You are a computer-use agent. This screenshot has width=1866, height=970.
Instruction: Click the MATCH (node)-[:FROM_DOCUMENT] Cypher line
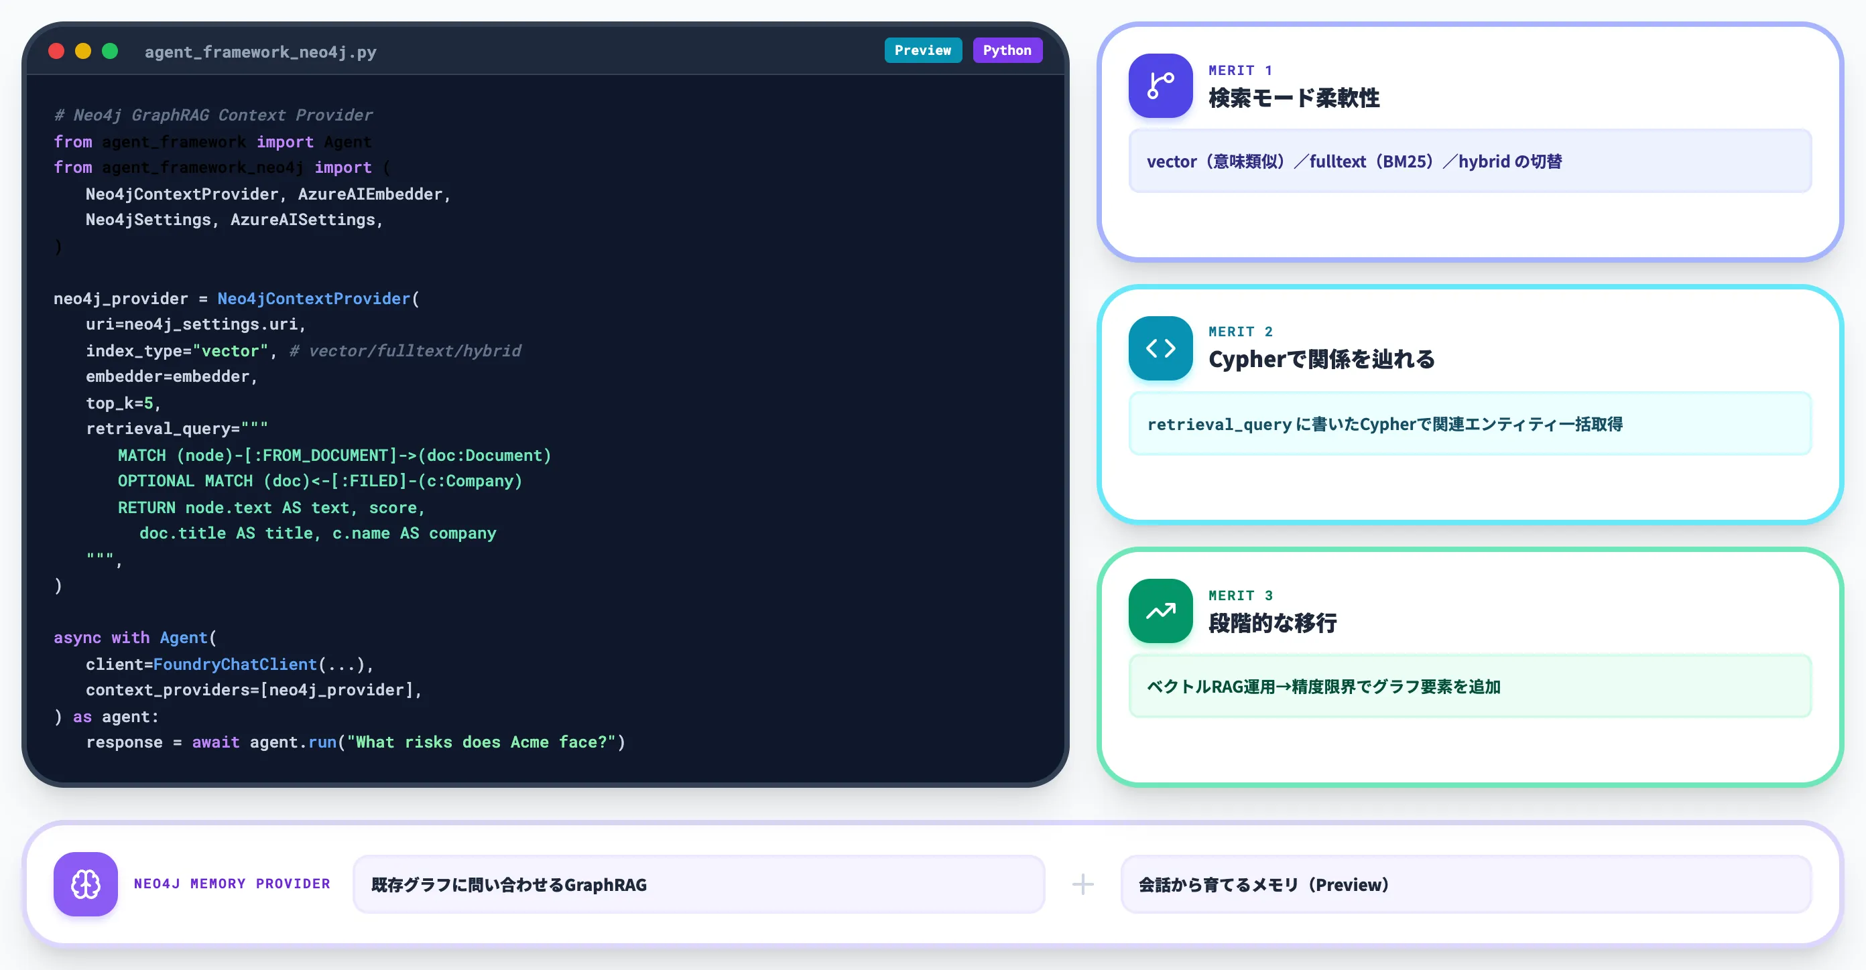click(334, 456)
